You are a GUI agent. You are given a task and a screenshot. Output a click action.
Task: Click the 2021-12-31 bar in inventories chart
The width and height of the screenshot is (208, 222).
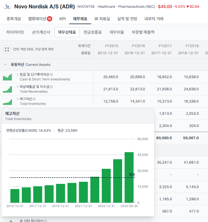pos(83,192)
